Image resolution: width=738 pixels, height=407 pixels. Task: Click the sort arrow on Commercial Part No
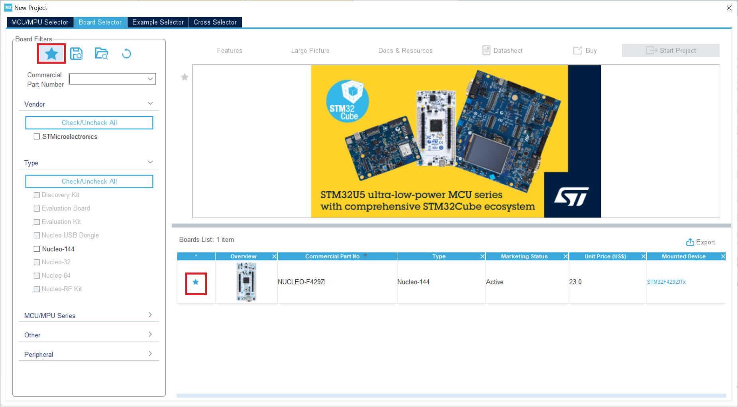tap(365, 256)
